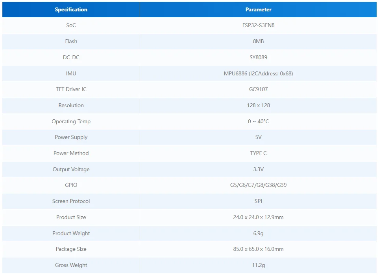Click the Product Size label
Screen dimensions: 379x276
coord(71,217)
